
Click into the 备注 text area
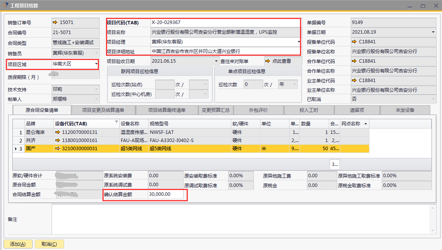coord(241,219)
